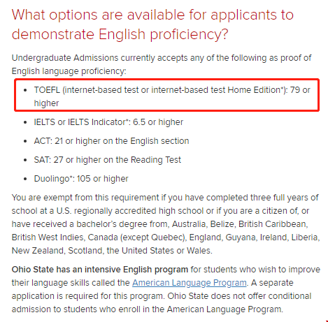Click the bullet dot beside SAT
This screenshot has width=328, height=322.
(25, 160)
